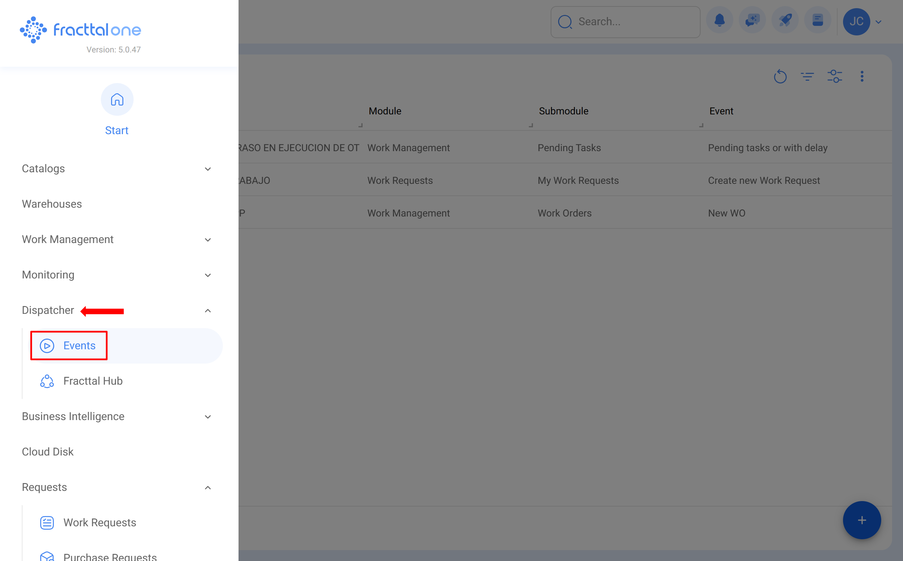903x561 pixels.
Task: Expand the Monitoring menu chevron
Action: coord(208,275)
